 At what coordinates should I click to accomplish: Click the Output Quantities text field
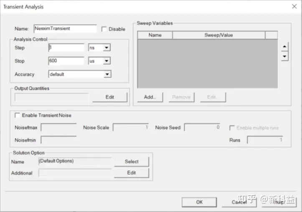coord(52,97)
